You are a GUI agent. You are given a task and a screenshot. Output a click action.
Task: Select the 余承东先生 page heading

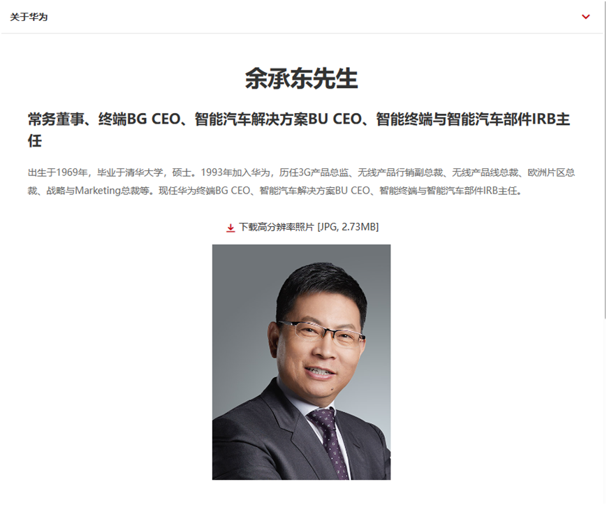click(x=301, y=78)
